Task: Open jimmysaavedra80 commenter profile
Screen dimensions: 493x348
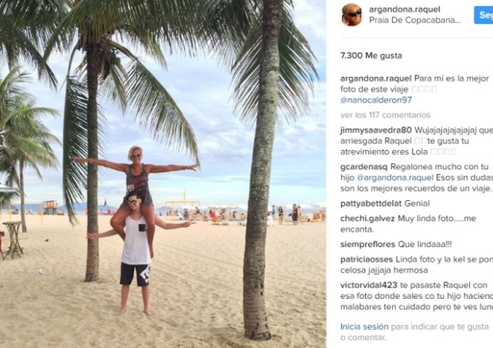Action: coord(376,130)
